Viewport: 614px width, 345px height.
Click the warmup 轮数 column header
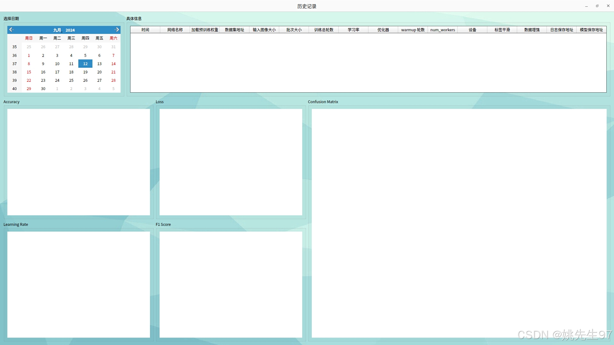tap(413, 30)
